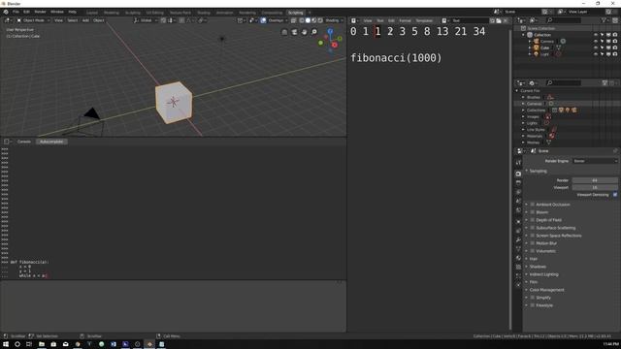Adjust the Viewport samples field
Image resolution: width=621 pixels, height=349 pixels.
(595, 187)
